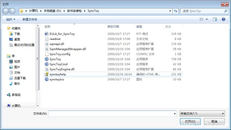Viewport: 231px width, 130px height.
Task: Toggle the preview pane icon
Action: pyautogui.click(x=215, y=19)
